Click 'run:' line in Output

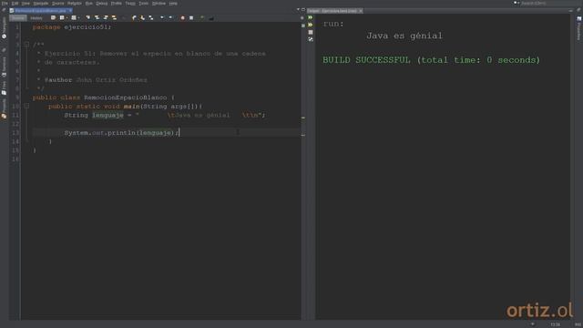[x=333, y=24]
